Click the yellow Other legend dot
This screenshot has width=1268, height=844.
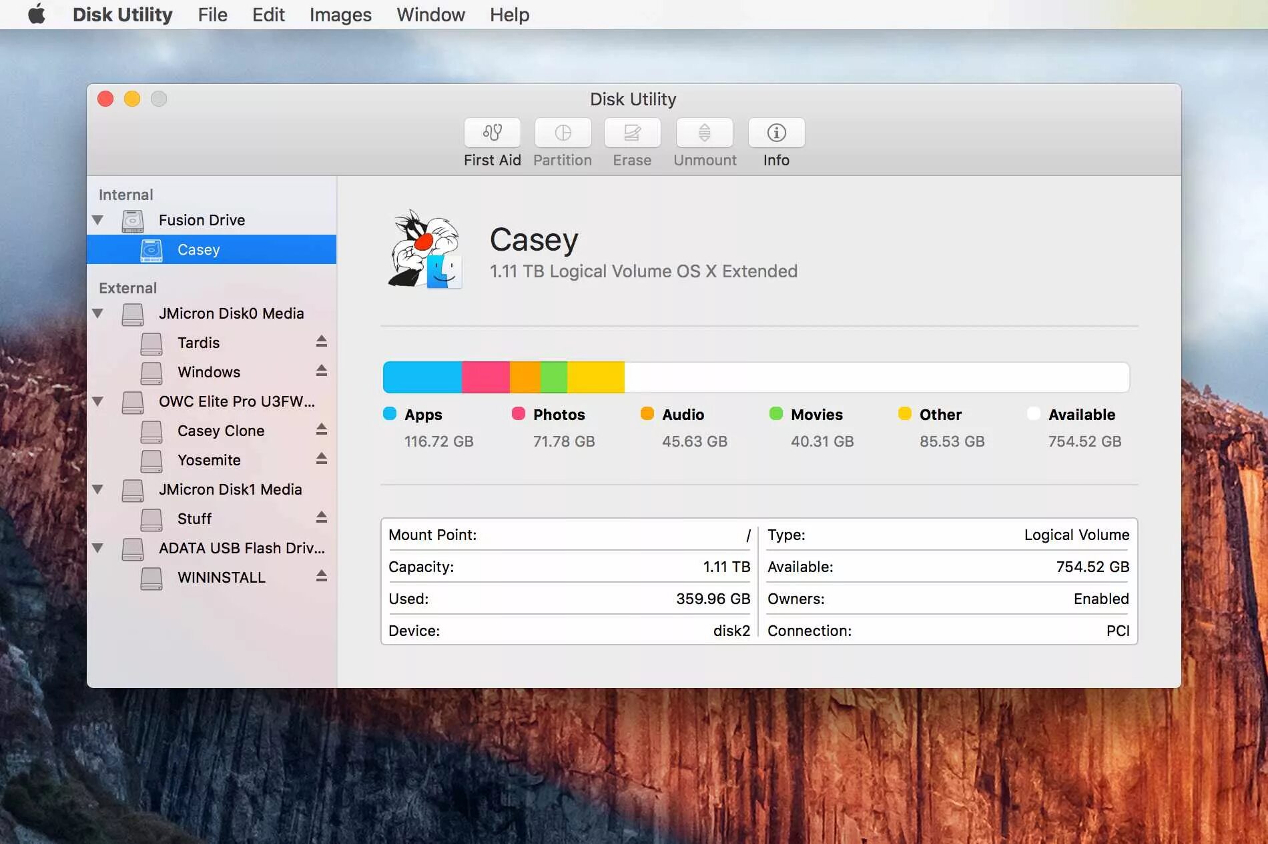[905, 413]
